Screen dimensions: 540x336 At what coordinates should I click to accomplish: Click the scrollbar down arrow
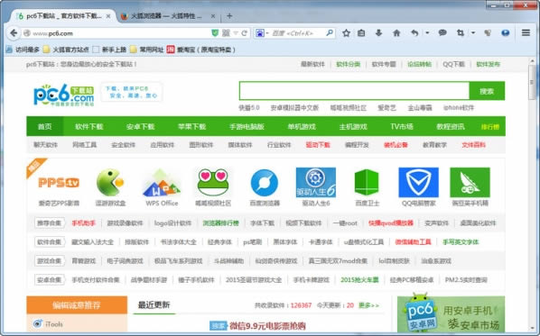pos(532,329)
